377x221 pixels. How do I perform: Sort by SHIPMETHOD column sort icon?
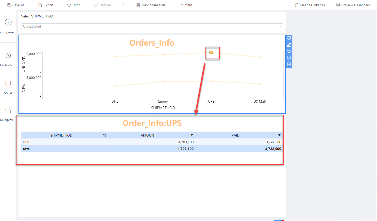click(105, 135)
